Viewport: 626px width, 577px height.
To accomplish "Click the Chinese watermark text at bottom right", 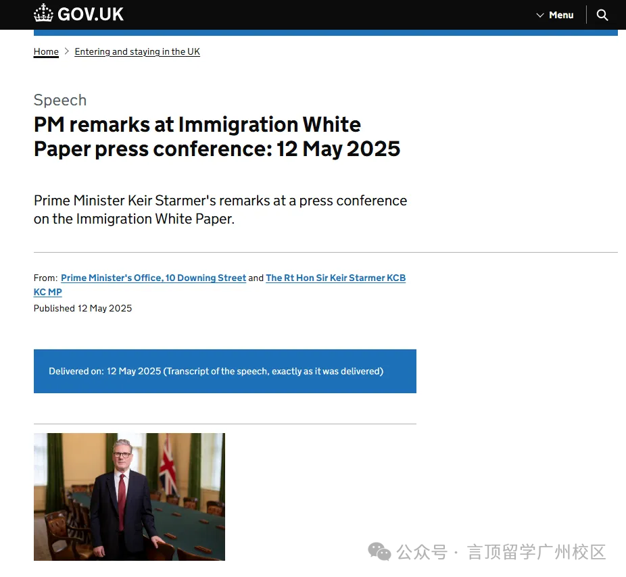I will (500, 552).
